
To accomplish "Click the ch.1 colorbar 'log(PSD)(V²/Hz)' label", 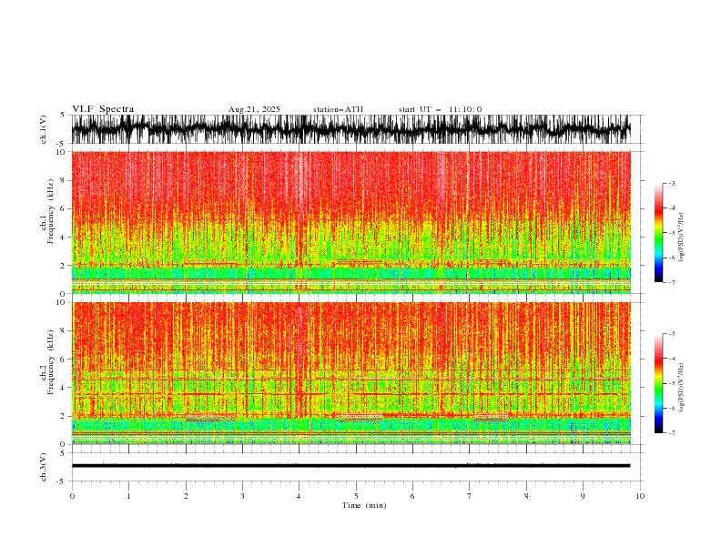I will 682,237.
